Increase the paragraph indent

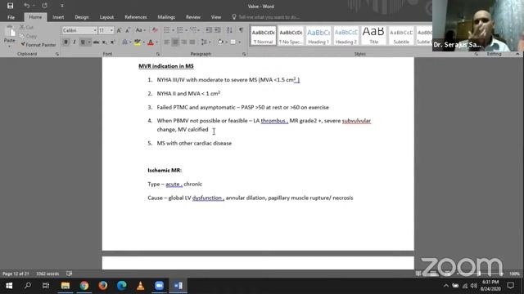click(x=217, y=30)
